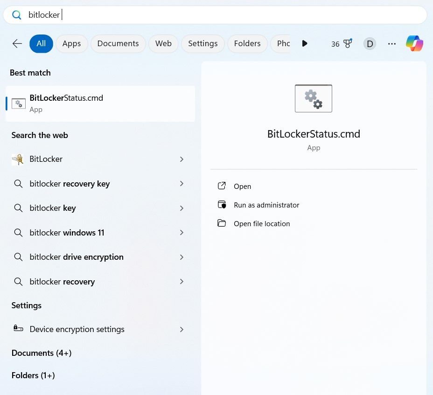Screen dimensions: 433x395
Task: Expand chevron for Device encryption settings
Action: pos(182,329)
